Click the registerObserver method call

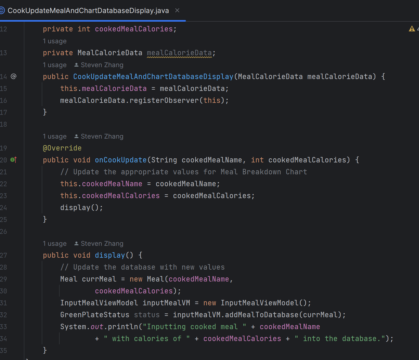click(164, 100)
